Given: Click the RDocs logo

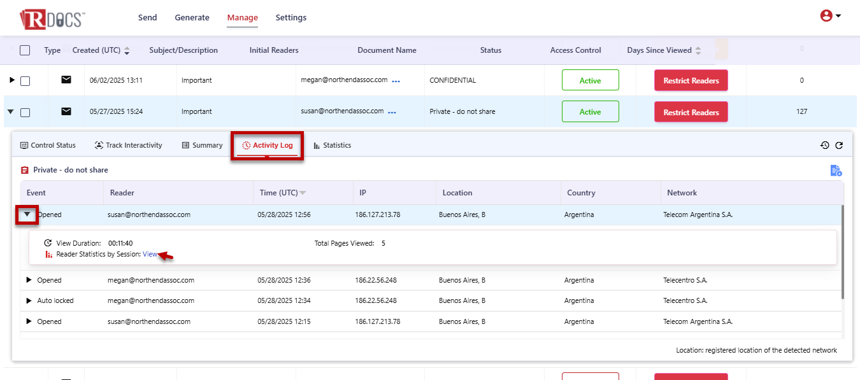Looking at the screenshot, I should (52, 18).
